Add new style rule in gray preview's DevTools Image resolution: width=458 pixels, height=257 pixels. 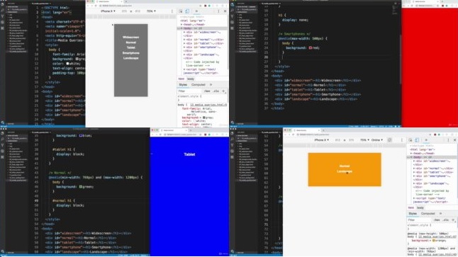[x=223, y=91]
